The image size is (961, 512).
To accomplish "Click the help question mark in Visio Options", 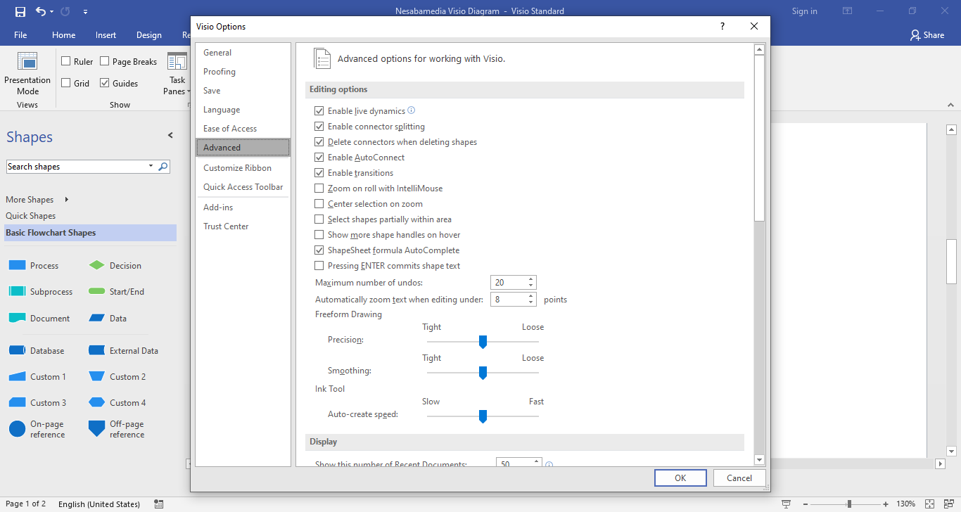I will (722, 27).
